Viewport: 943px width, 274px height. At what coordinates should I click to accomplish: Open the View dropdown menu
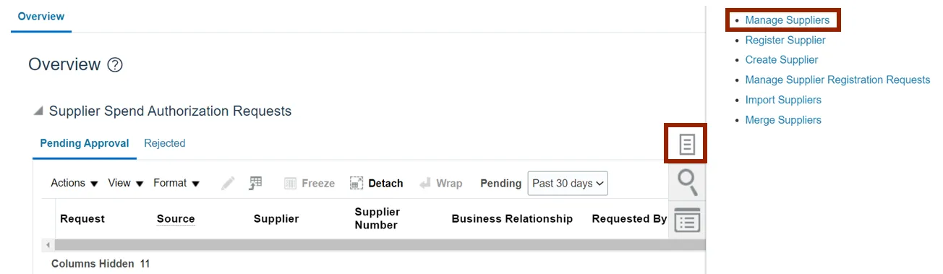126,184
